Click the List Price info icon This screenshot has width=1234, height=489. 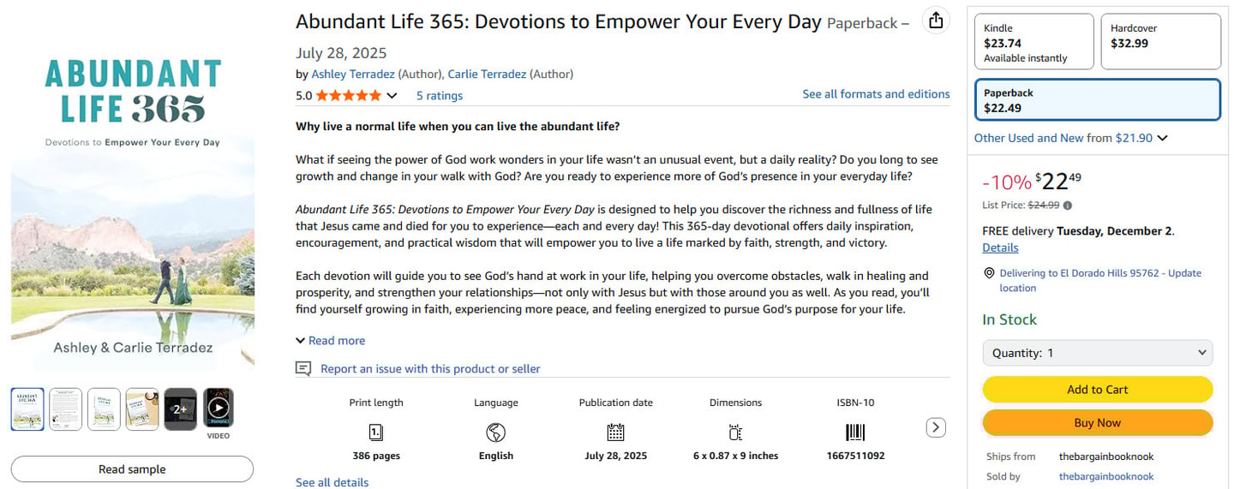coord(1068,206)
